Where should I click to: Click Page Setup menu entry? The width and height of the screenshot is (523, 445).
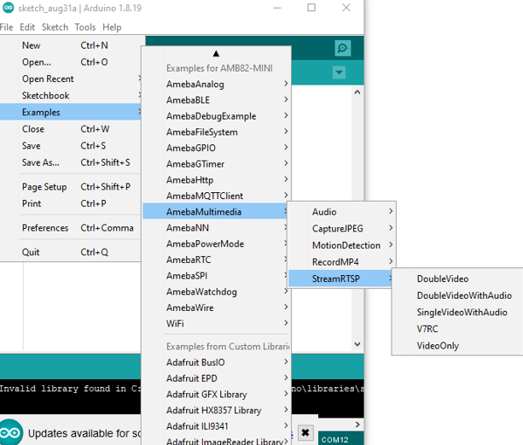click(x=44, y=187)
